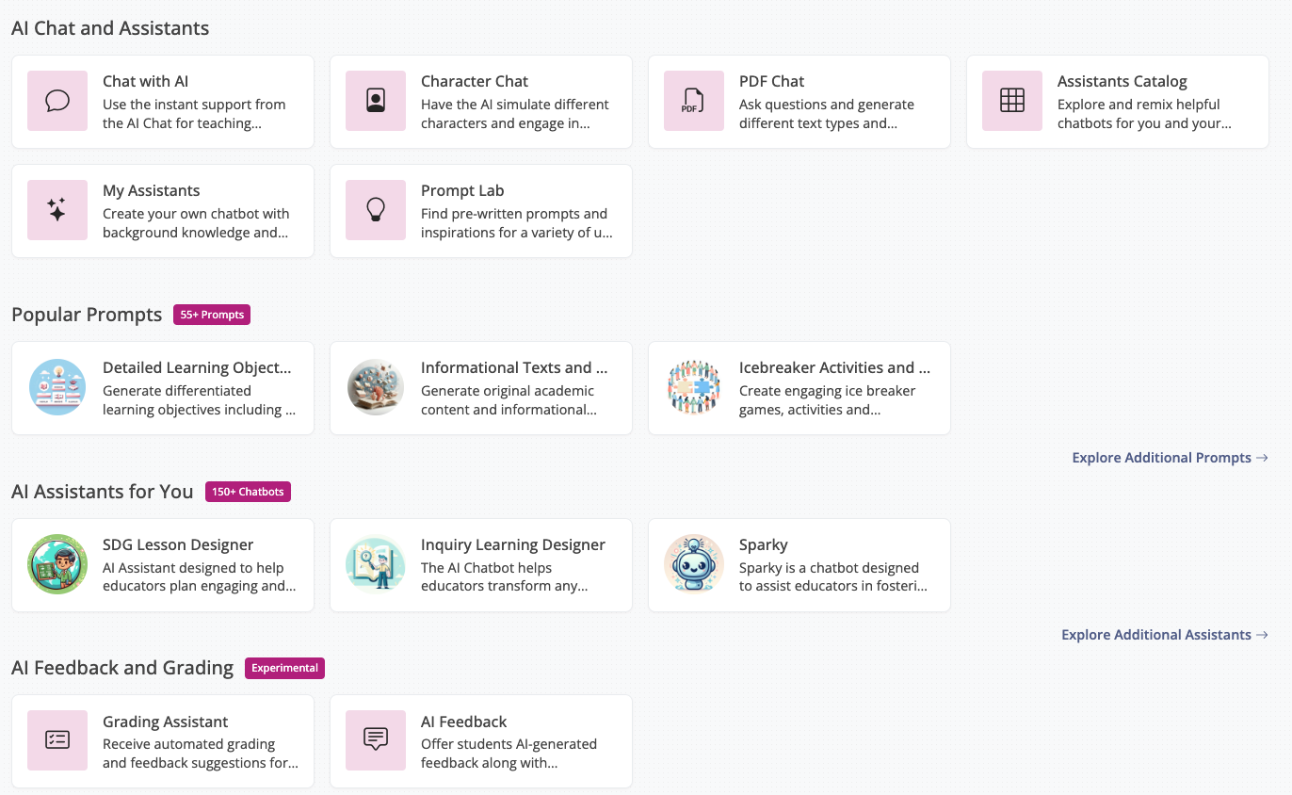This screenshot has height=795, width=1292.
Task: Click the 150+ Chatbots badge
Action: point(248,492)
